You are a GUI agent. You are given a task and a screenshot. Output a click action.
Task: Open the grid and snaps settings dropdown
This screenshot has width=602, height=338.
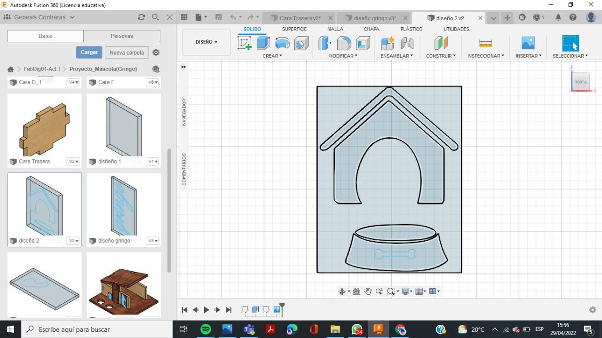click(421, 291)
